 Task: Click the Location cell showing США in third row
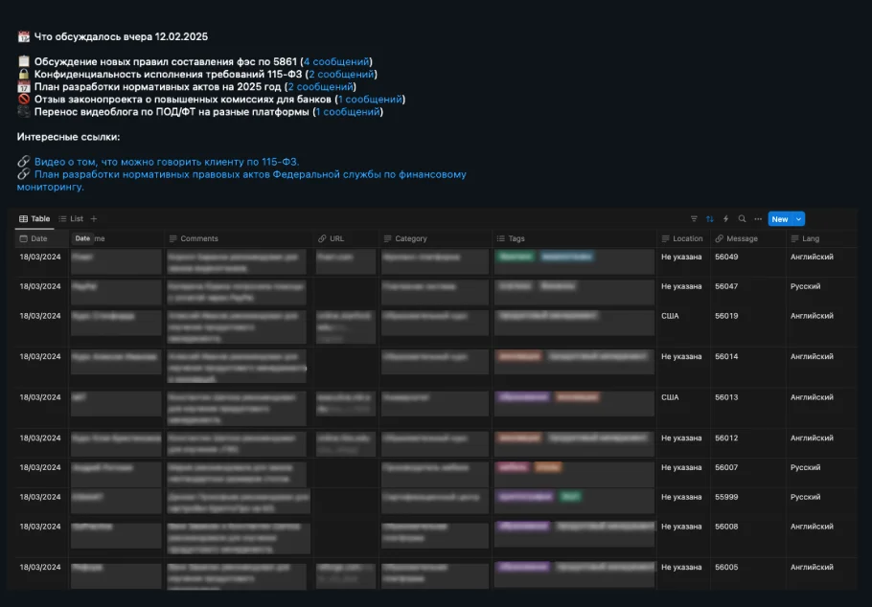pos(670,316)
